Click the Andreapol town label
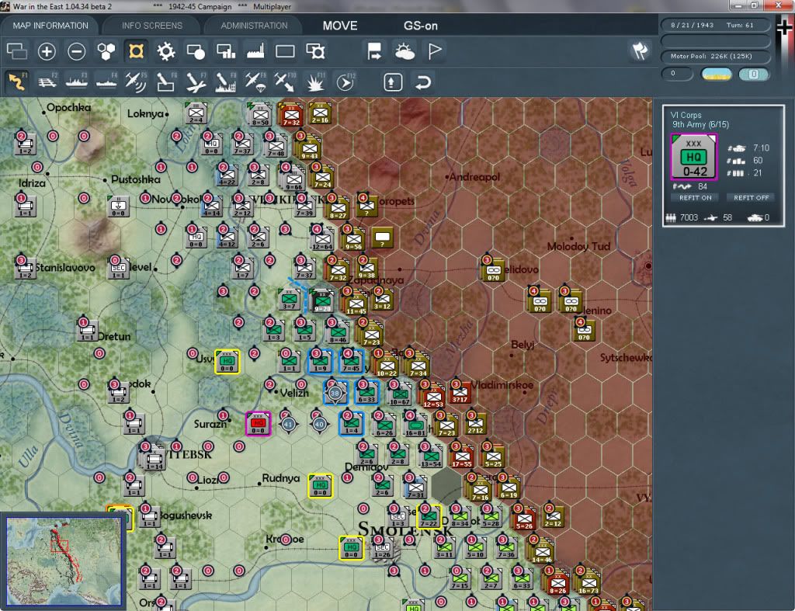 click(474, 178)
